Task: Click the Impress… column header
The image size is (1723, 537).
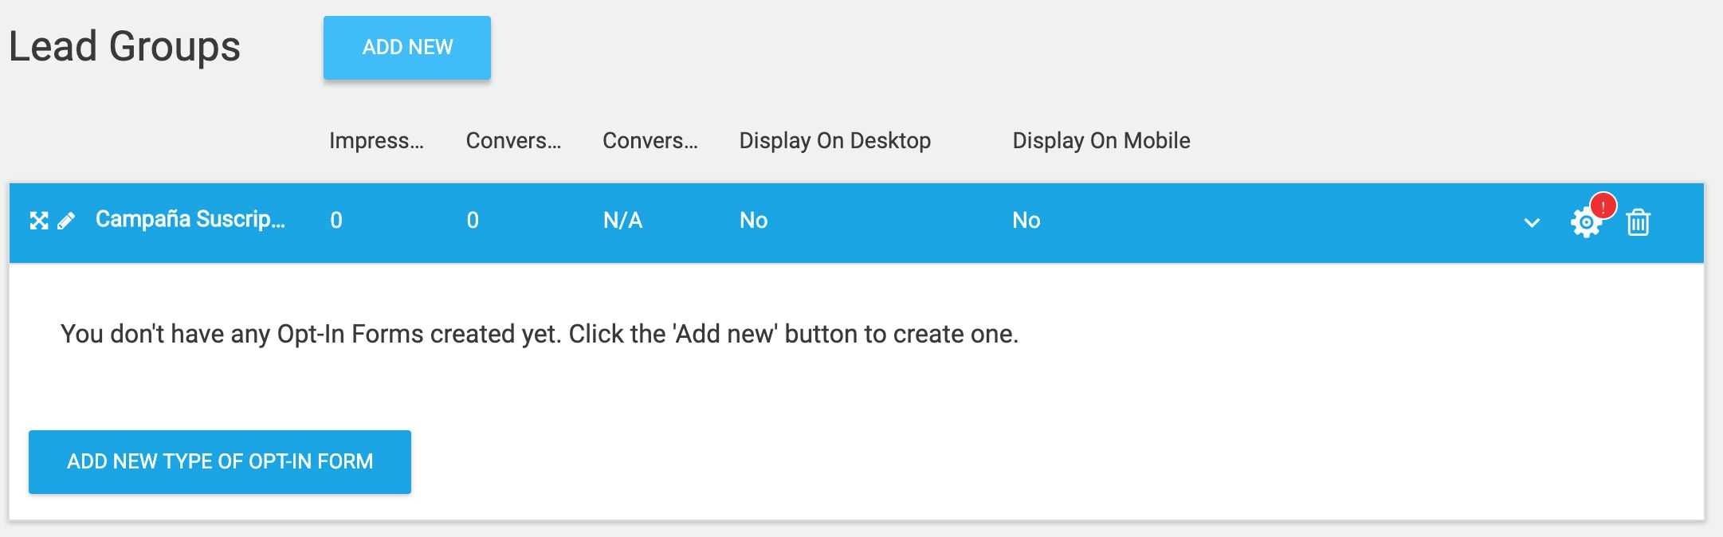Action: [x=376, y=141]
